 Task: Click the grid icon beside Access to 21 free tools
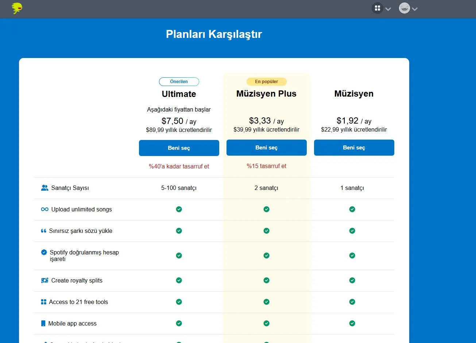tap(44, 302)
